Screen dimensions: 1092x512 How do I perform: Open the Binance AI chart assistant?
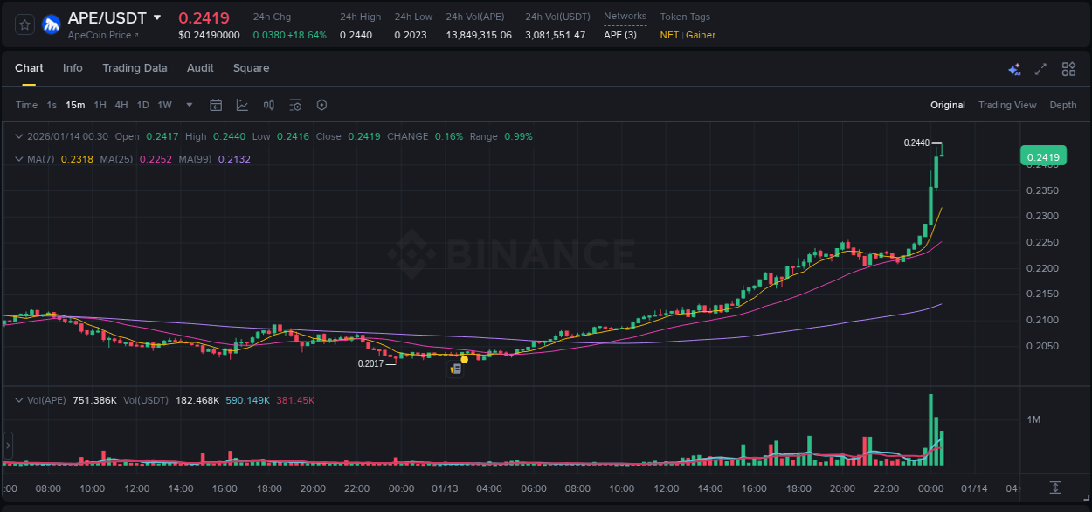pos(1014,68)
